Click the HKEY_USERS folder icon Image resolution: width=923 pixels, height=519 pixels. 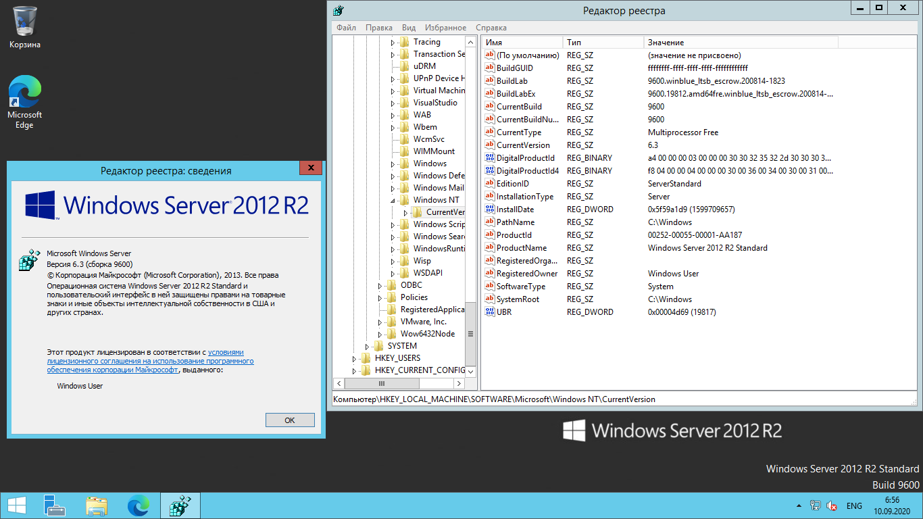(366, 358)
